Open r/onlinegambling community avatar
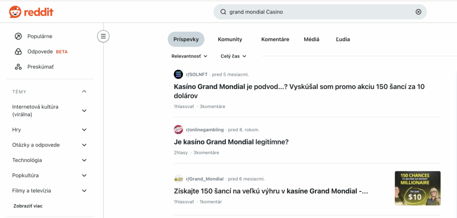 [x=179, y=130]
